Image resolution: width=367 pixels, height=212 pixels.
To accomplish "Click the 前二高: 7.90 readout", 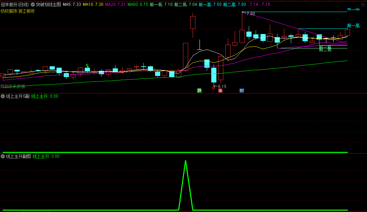I will tap(235, 4).
